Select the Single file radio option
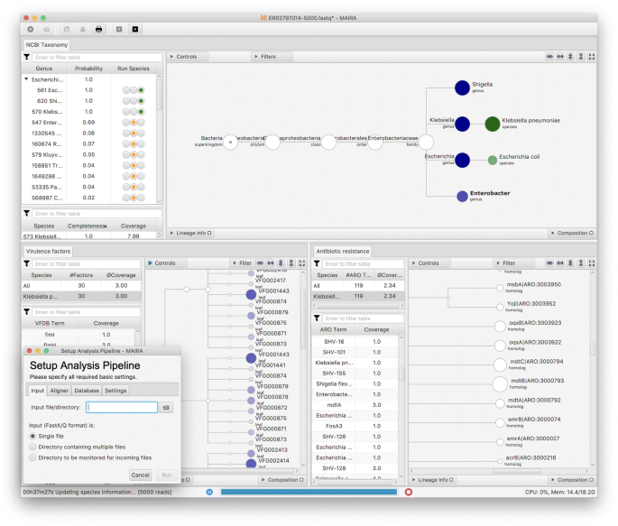Screen dimensions: 618x526 point(33,436)
